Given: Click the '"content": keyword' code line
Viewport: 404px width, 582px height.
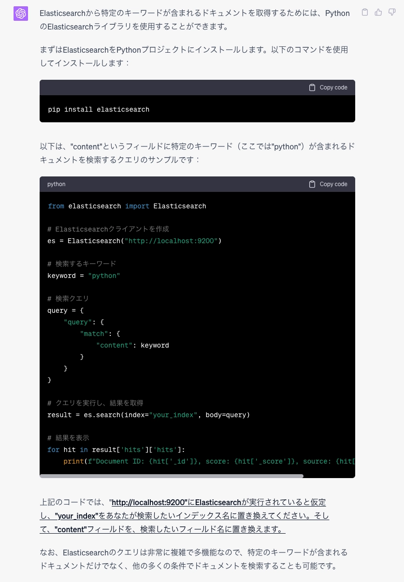Looking at the screenshot, I should (132, 345).
